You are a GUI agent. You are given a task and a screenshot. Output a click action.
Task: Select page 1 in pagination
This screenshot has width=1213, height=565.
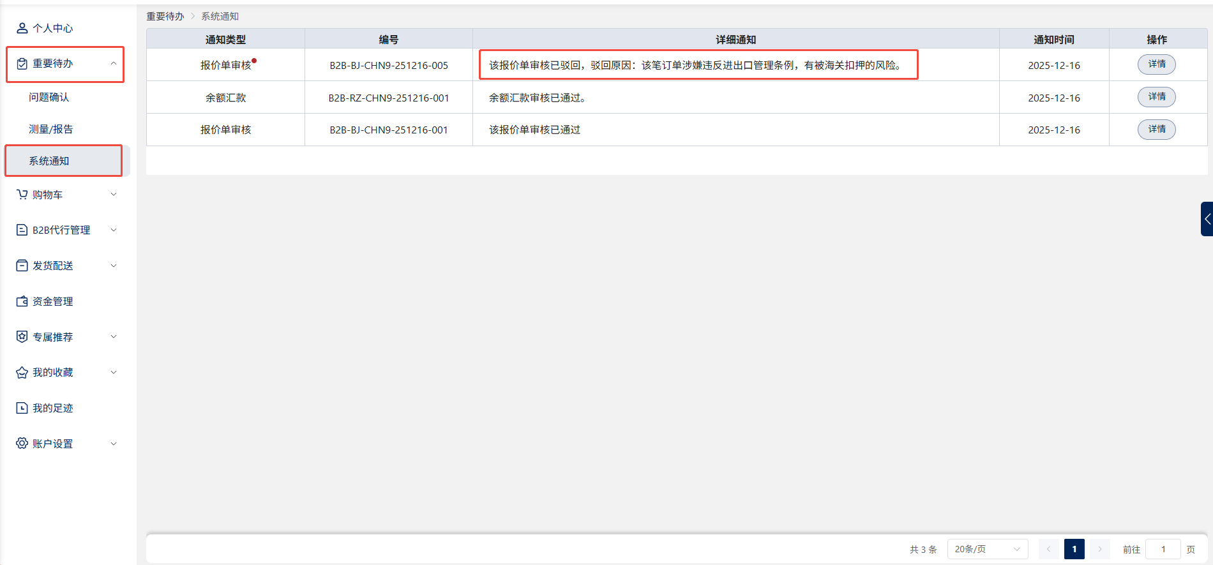[x=1074, y=549]
